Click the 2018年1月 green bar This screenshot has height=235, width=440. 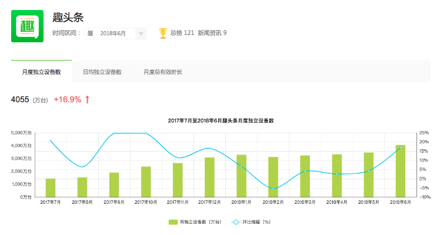tap(241, 176)
